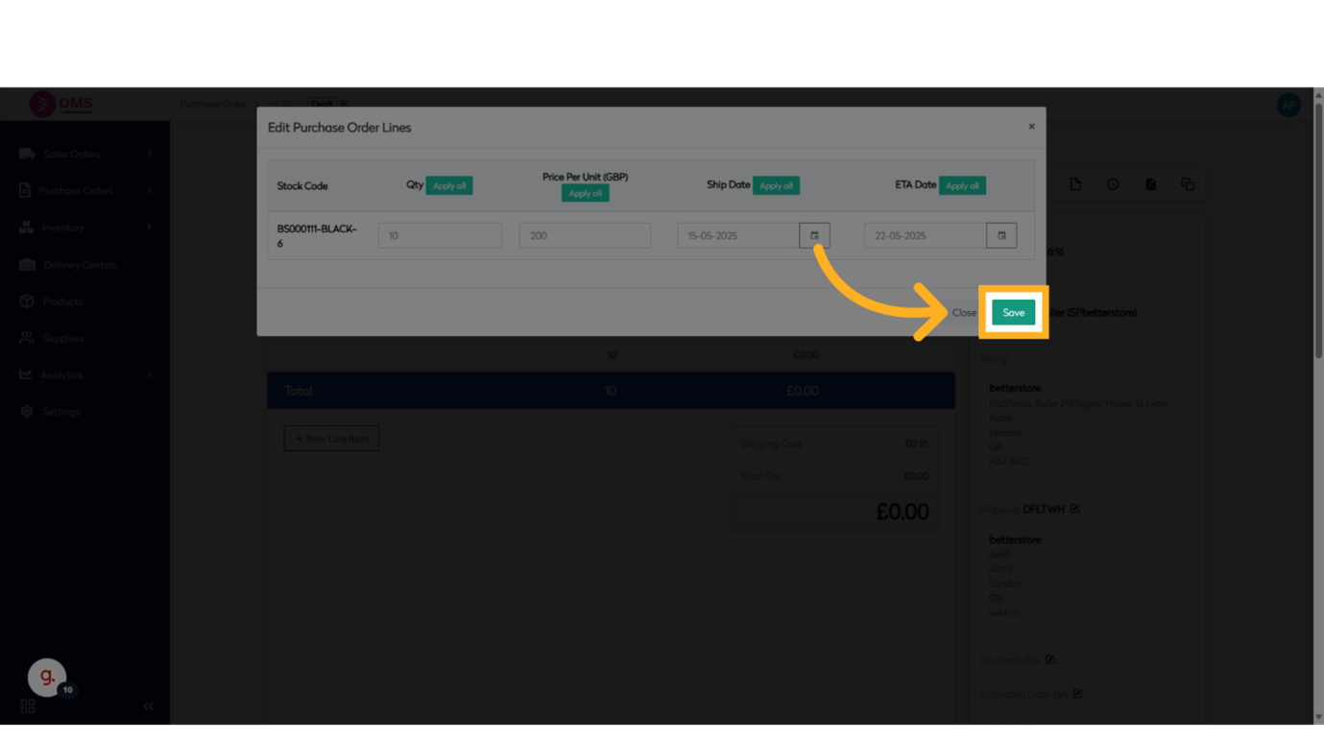Collapse the sidebar with double-chevron icon
Screen dimensions: 1324x745
pos(148,706)
